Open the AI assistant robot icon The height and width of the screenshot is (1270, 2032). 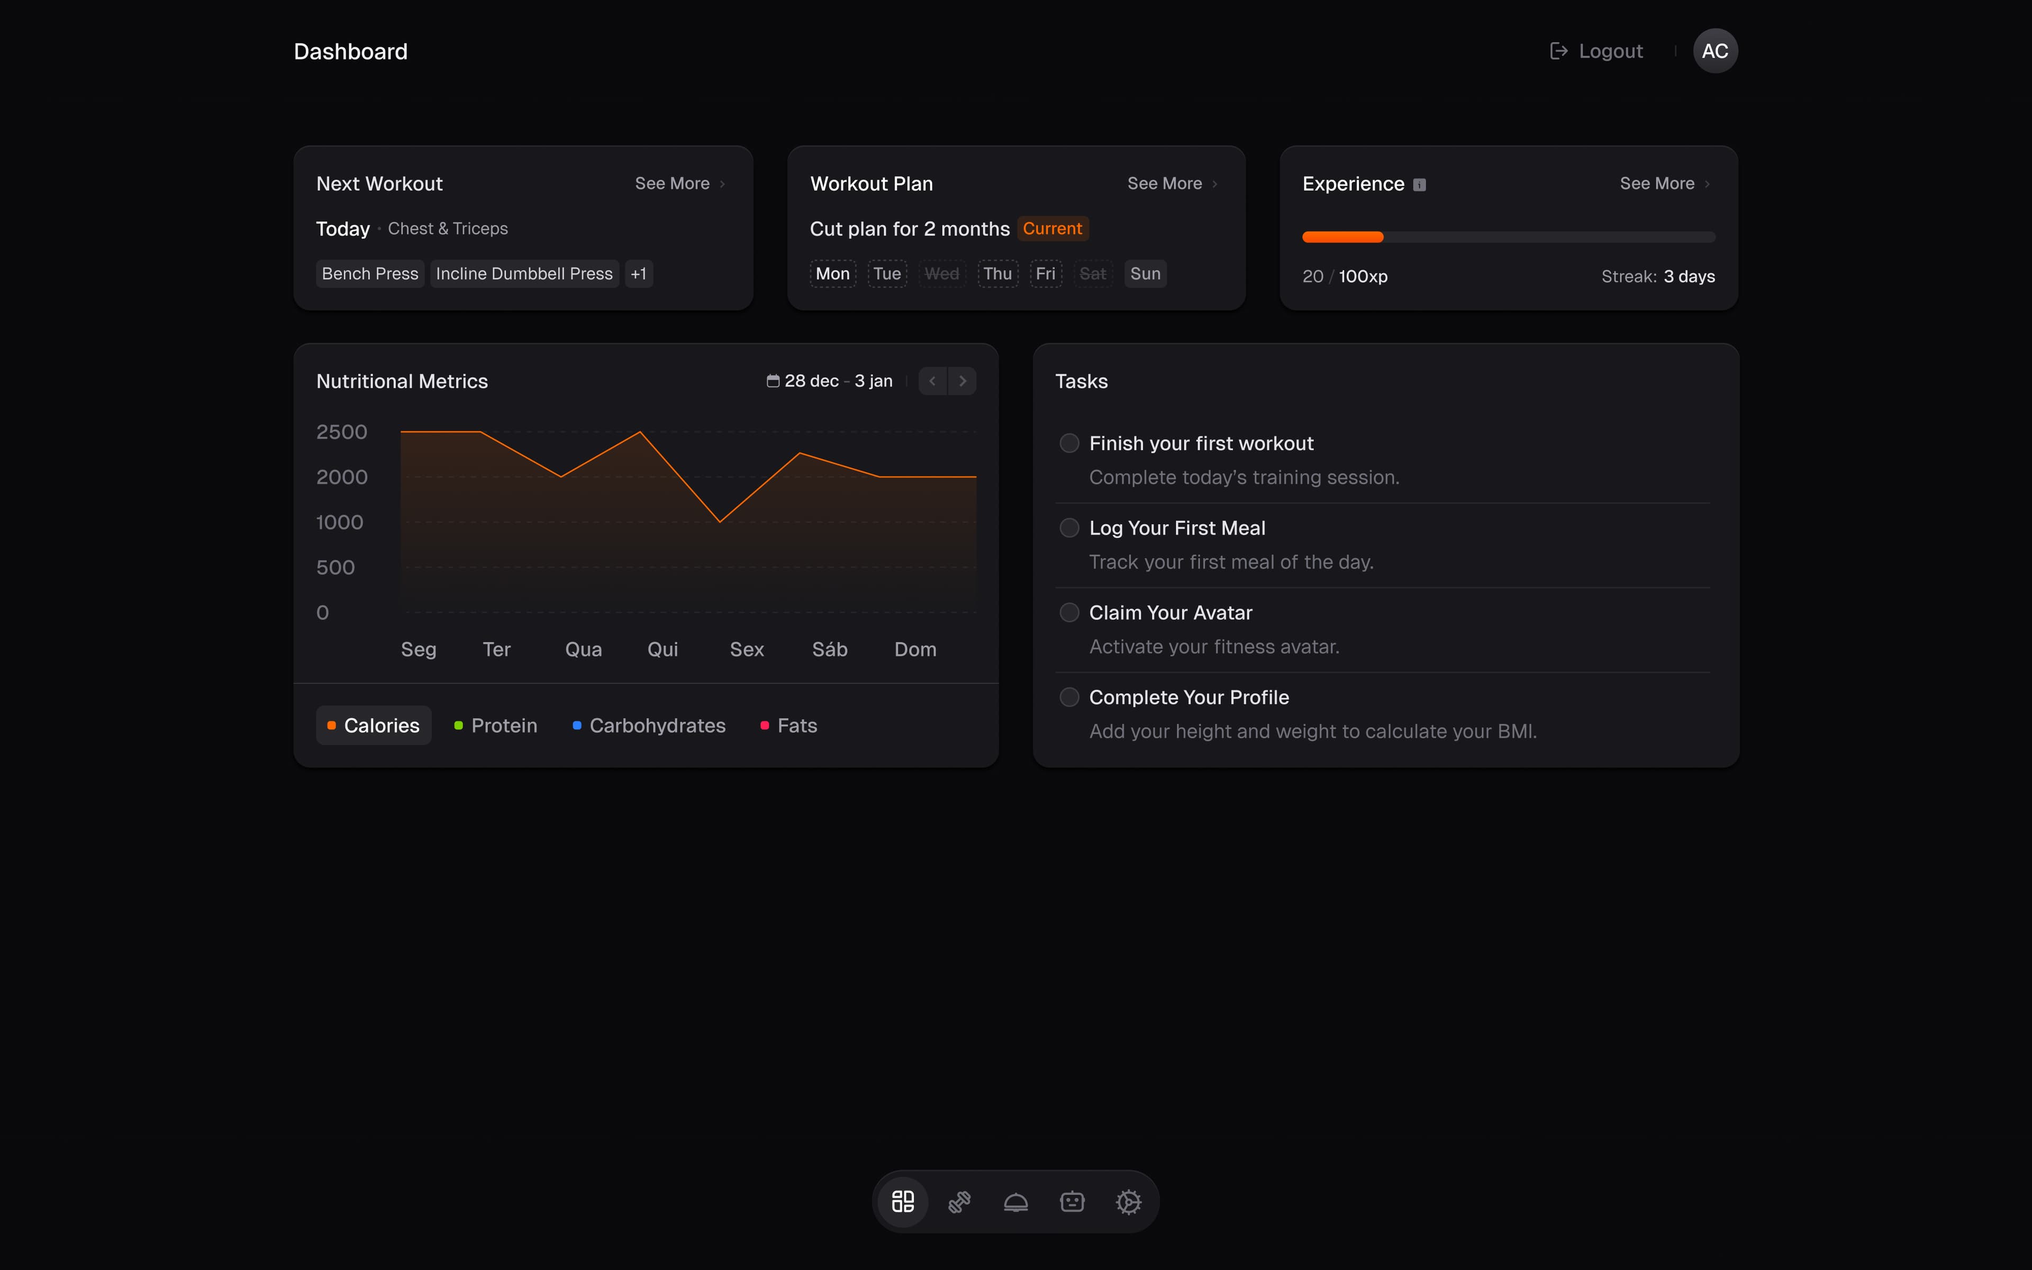click(x=1072, y=1201)
